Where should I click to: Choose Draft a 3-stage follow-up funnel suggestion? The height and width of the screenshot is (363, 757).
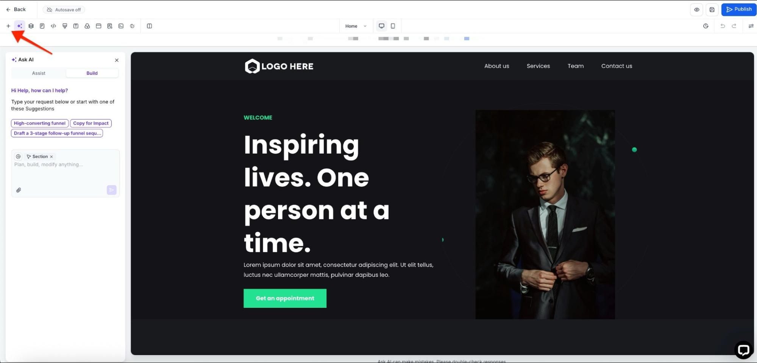point(57,133)
